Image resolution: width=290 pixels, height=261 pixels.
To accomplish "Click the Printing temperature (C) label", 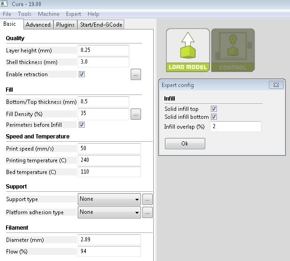I will (36, 160).
